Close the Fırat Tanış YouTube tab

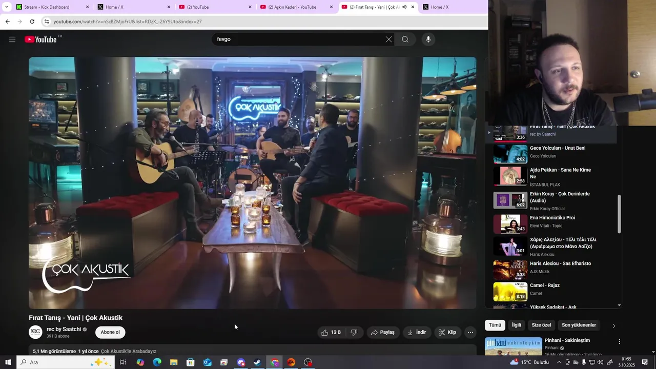pyautogui.click(x=413, y=7)
